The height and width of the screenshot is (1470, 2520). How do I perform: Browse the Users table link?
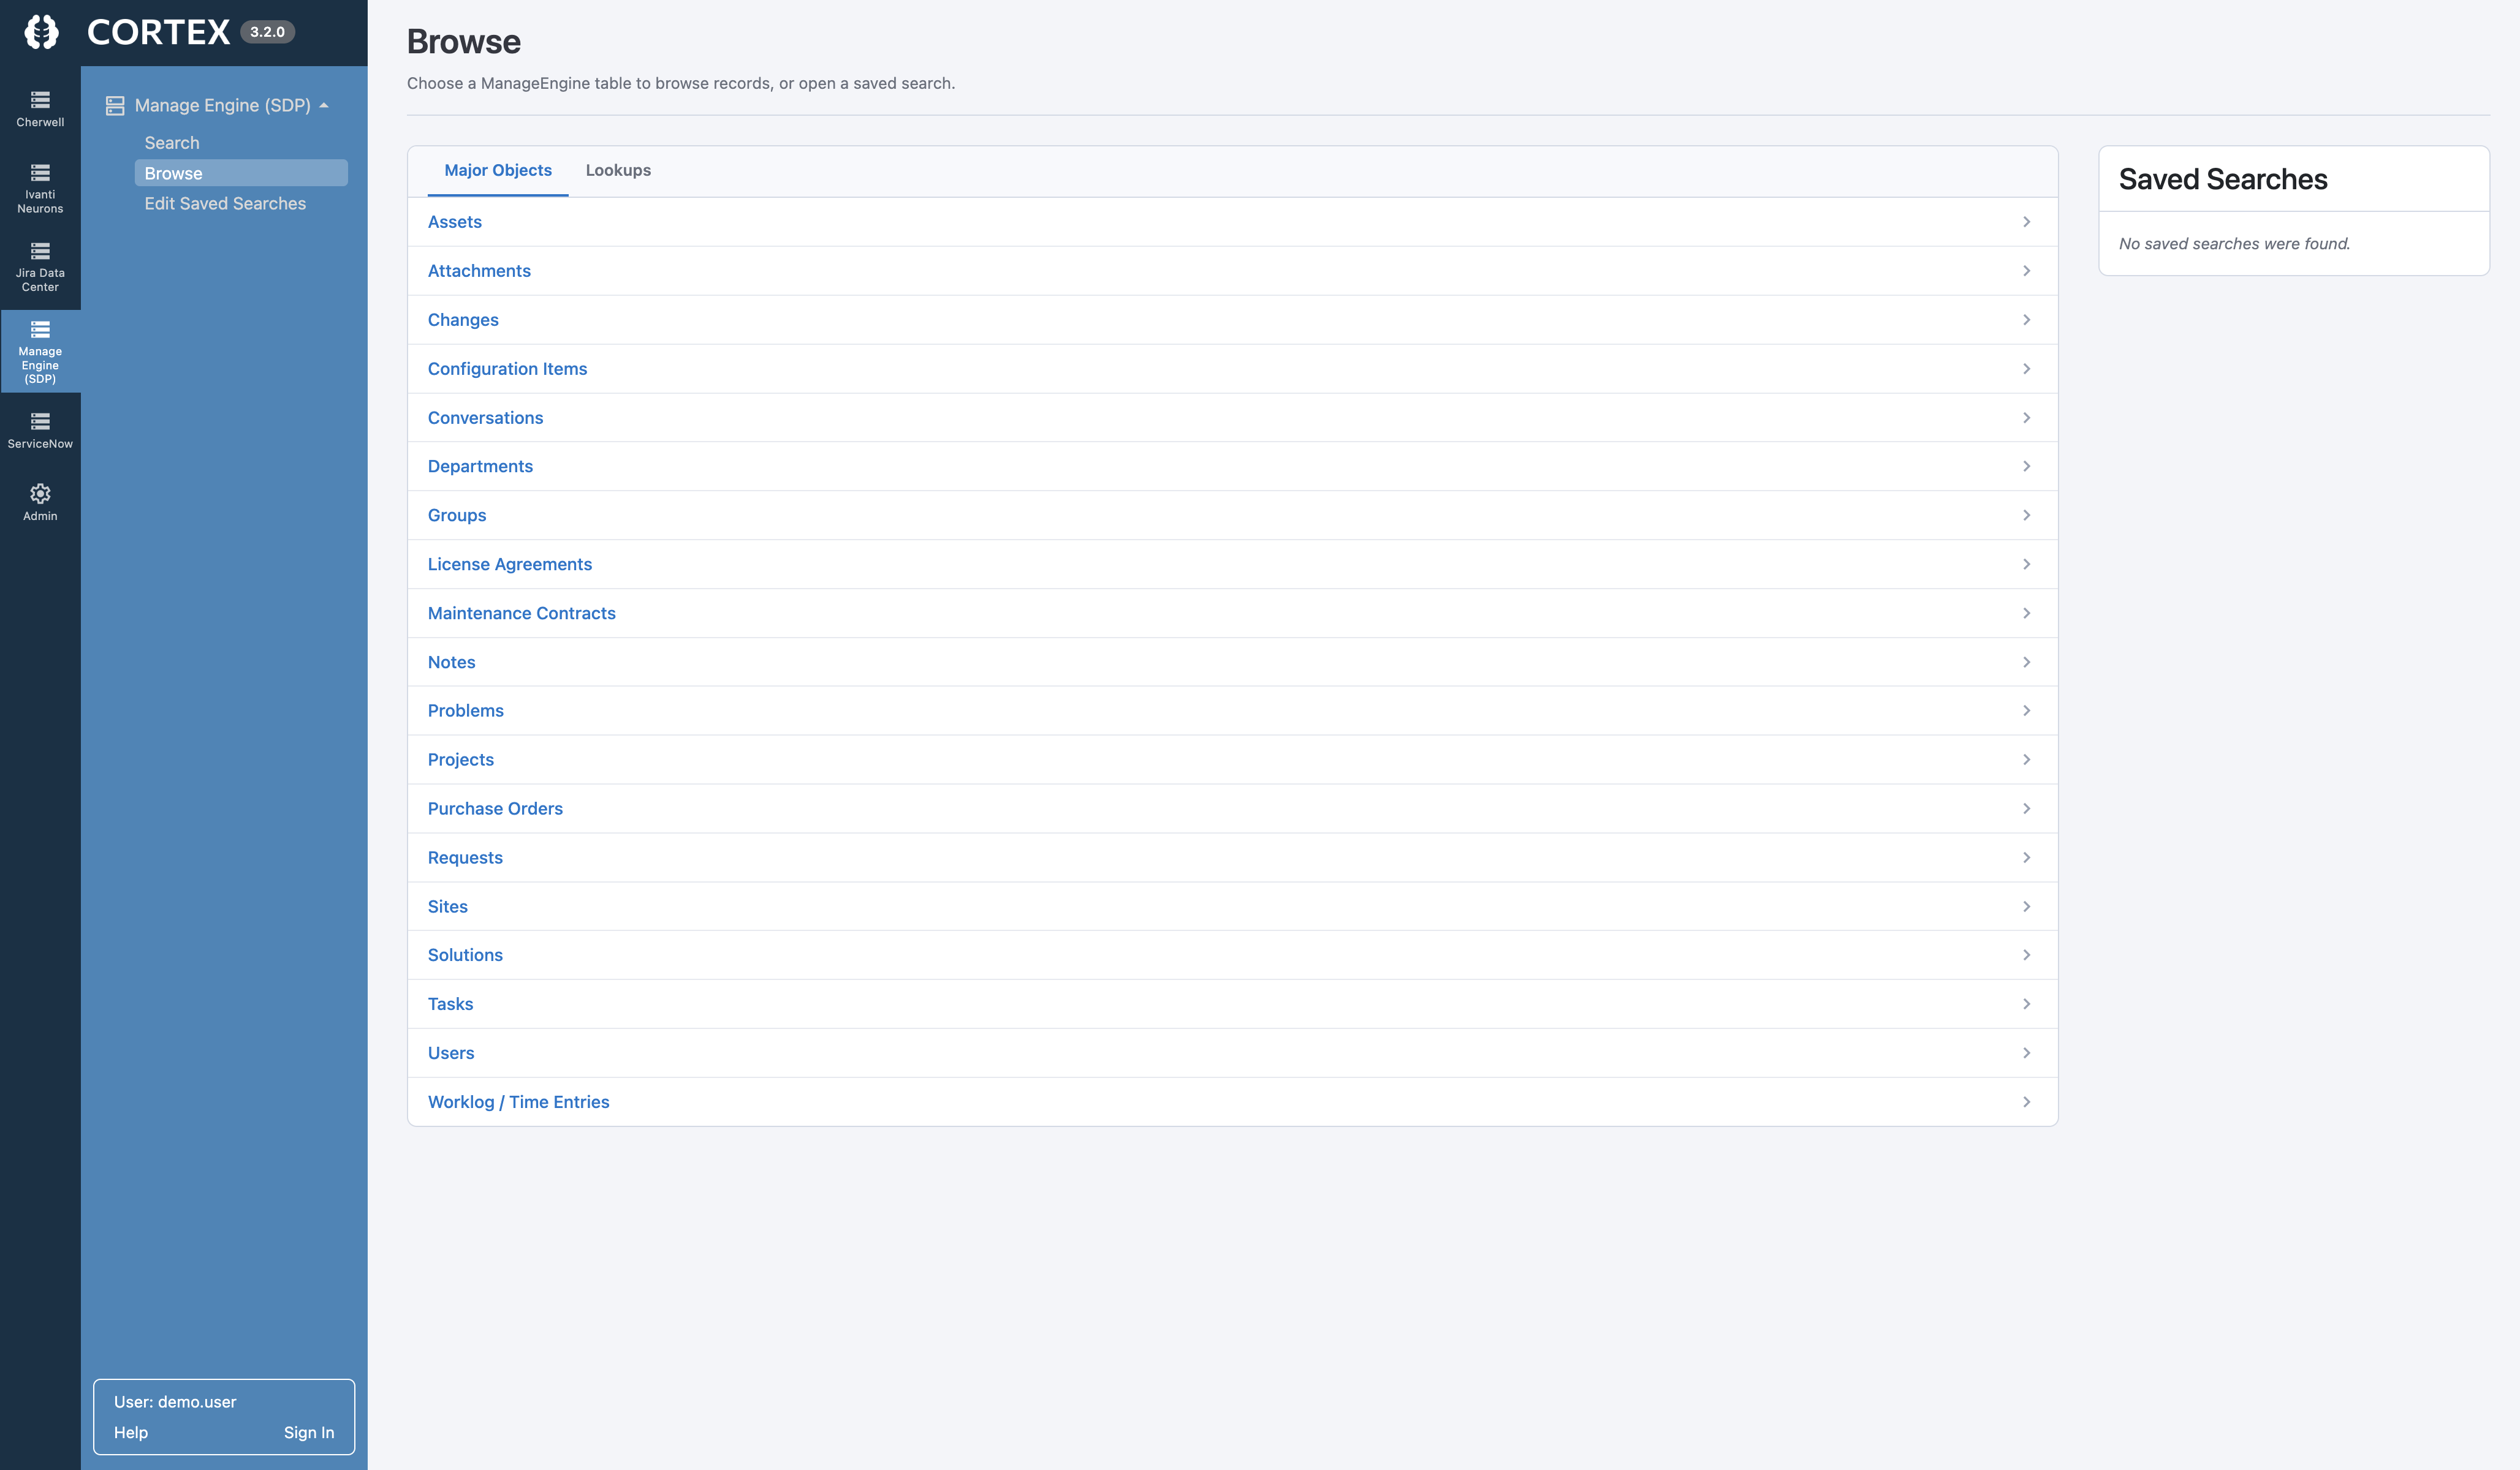tap(451, 1053)
